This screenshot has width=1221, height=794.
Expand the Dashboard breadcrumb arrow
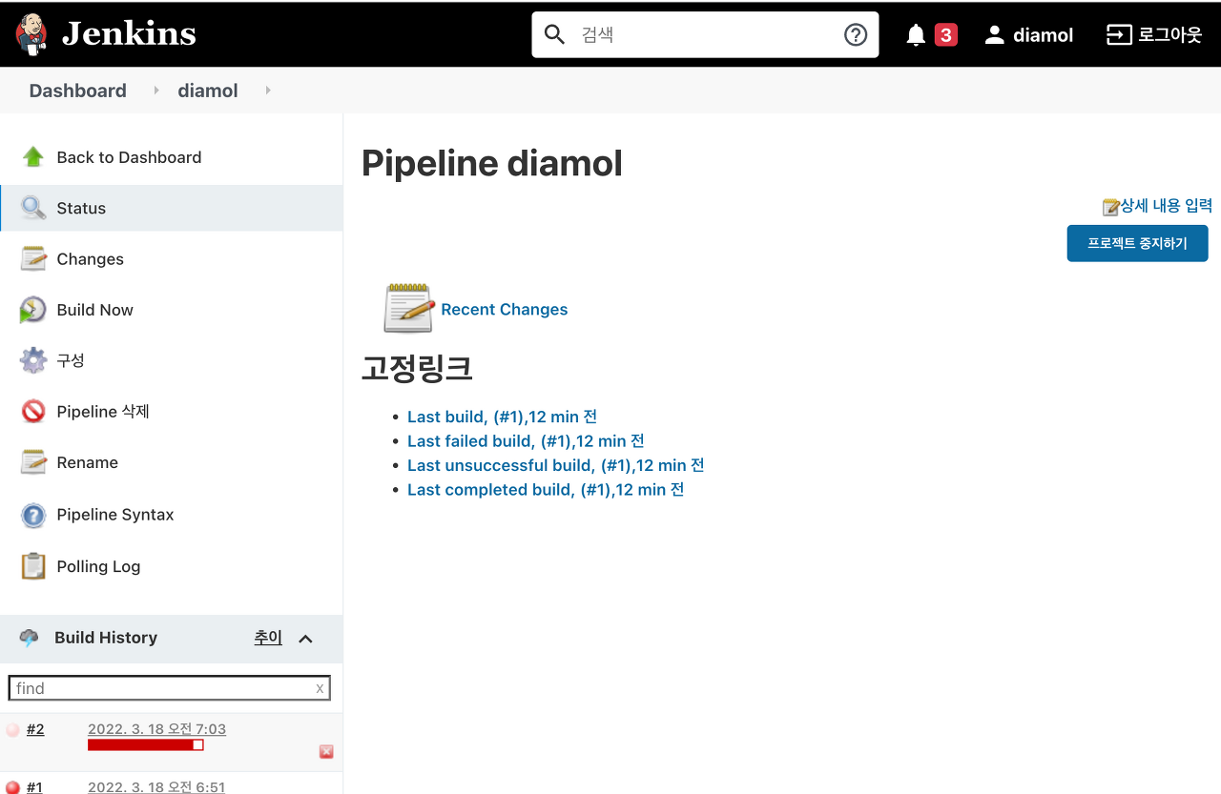[x=156, y=91]
